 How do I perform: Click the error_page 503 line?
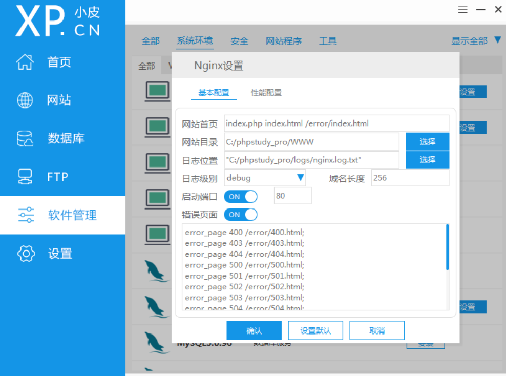click(x=245, y=298)
